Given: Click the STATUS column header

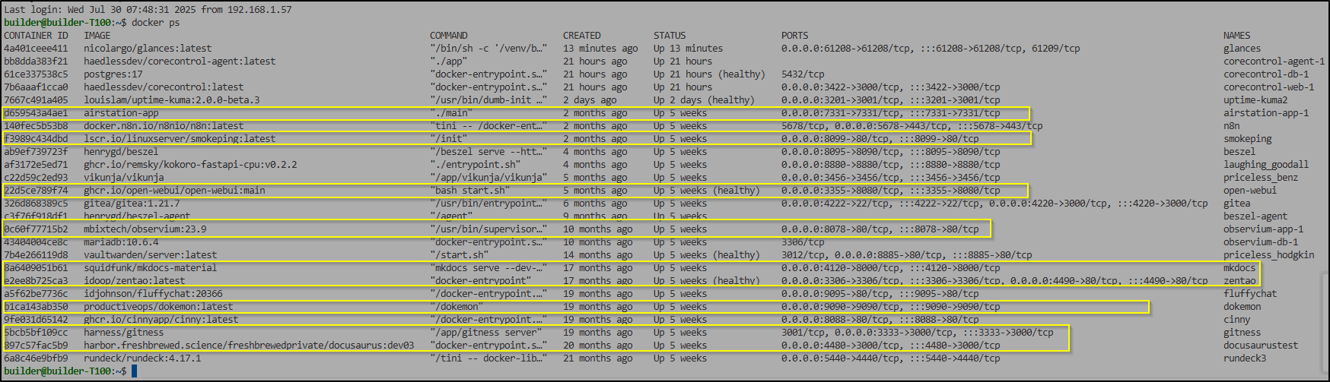Looking at the screenshot, I should 670,36.
